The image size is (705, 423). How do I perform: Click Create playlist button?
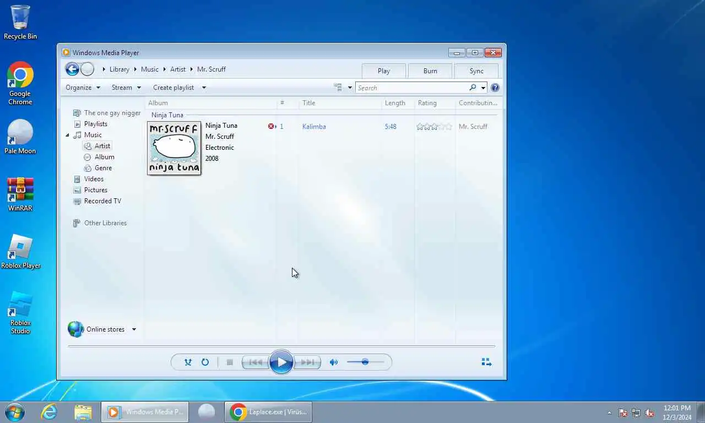pos(173,88)
